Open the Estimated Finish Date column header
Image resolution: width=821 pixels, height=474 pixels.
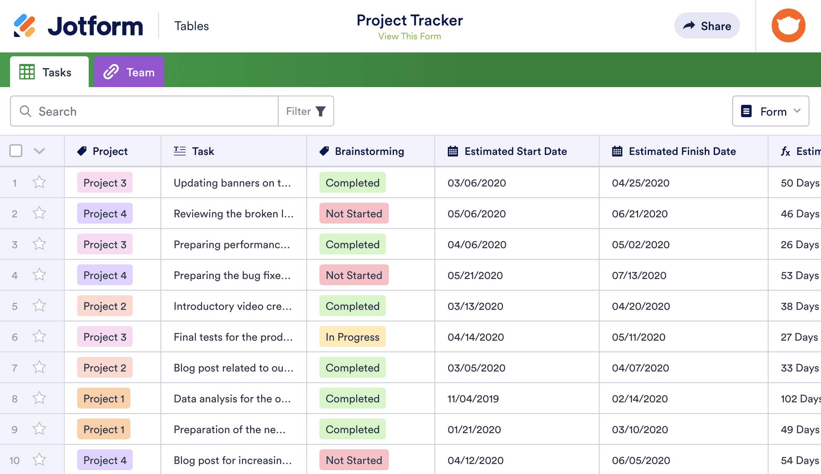(x=682, y=151)
